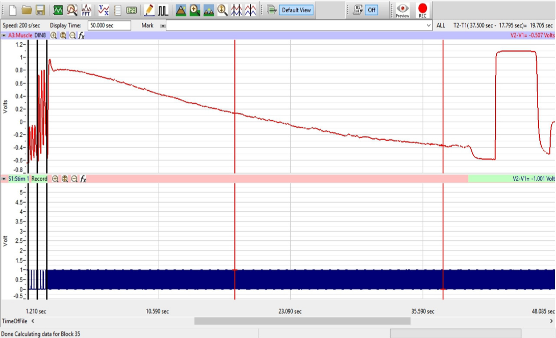Zoom out on the S1:Stim 1 channel
The height and width of the screenshot is (338, 556).
(x=74, y=179)
